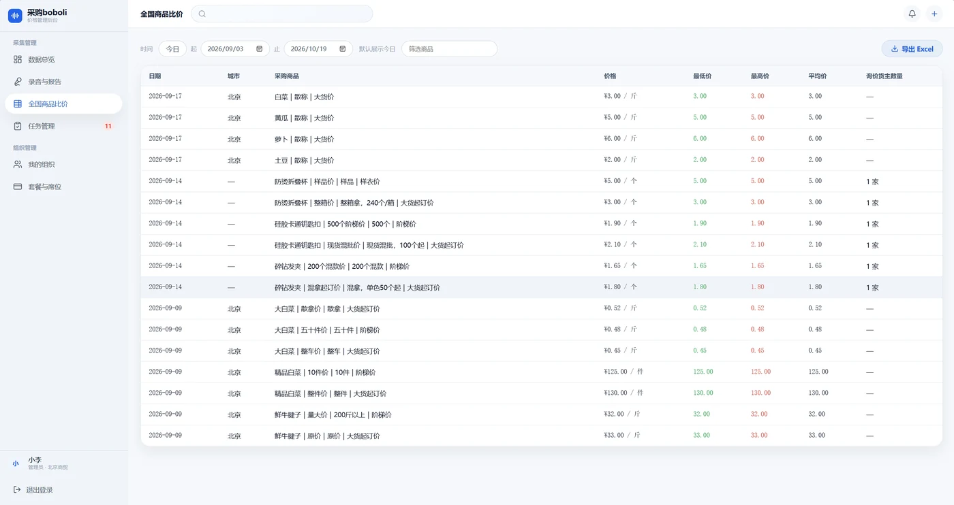954x505 pixels.
Task: Click the 退出登录 link
Action: pos(40,490)
